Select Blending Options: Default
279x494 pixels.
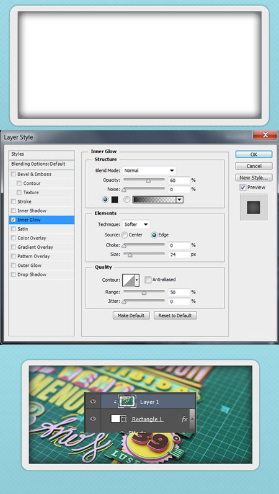point(42,164)
